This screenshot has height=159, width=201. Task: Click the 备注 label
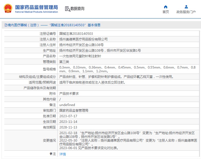pos(53,105)
